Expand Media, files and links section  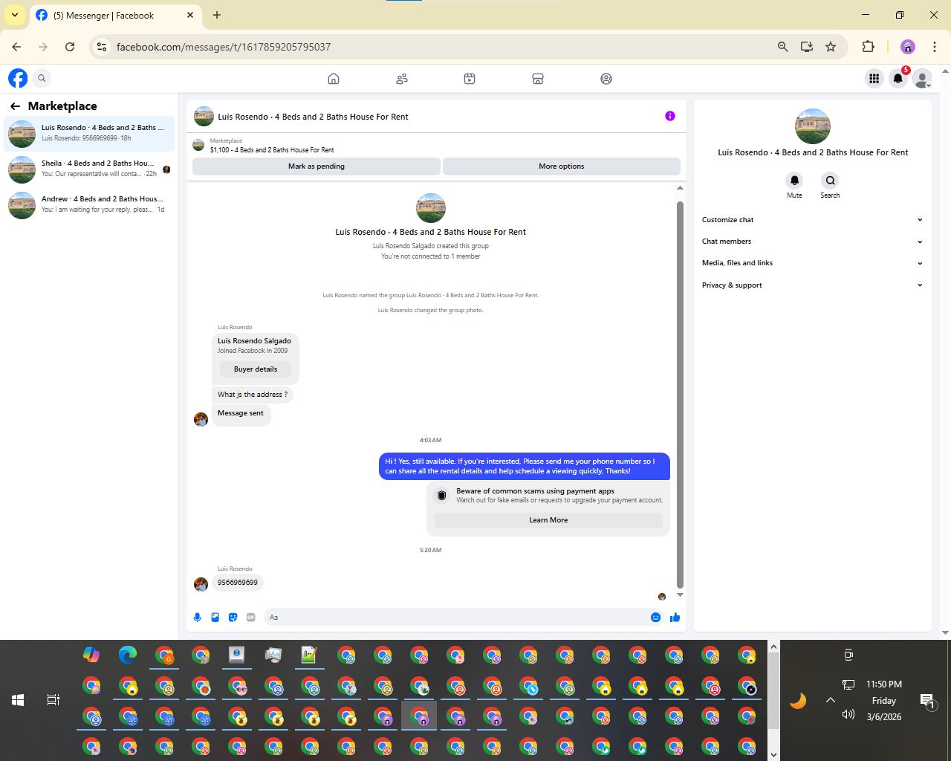pyautogui.click(x=812, y=263)
